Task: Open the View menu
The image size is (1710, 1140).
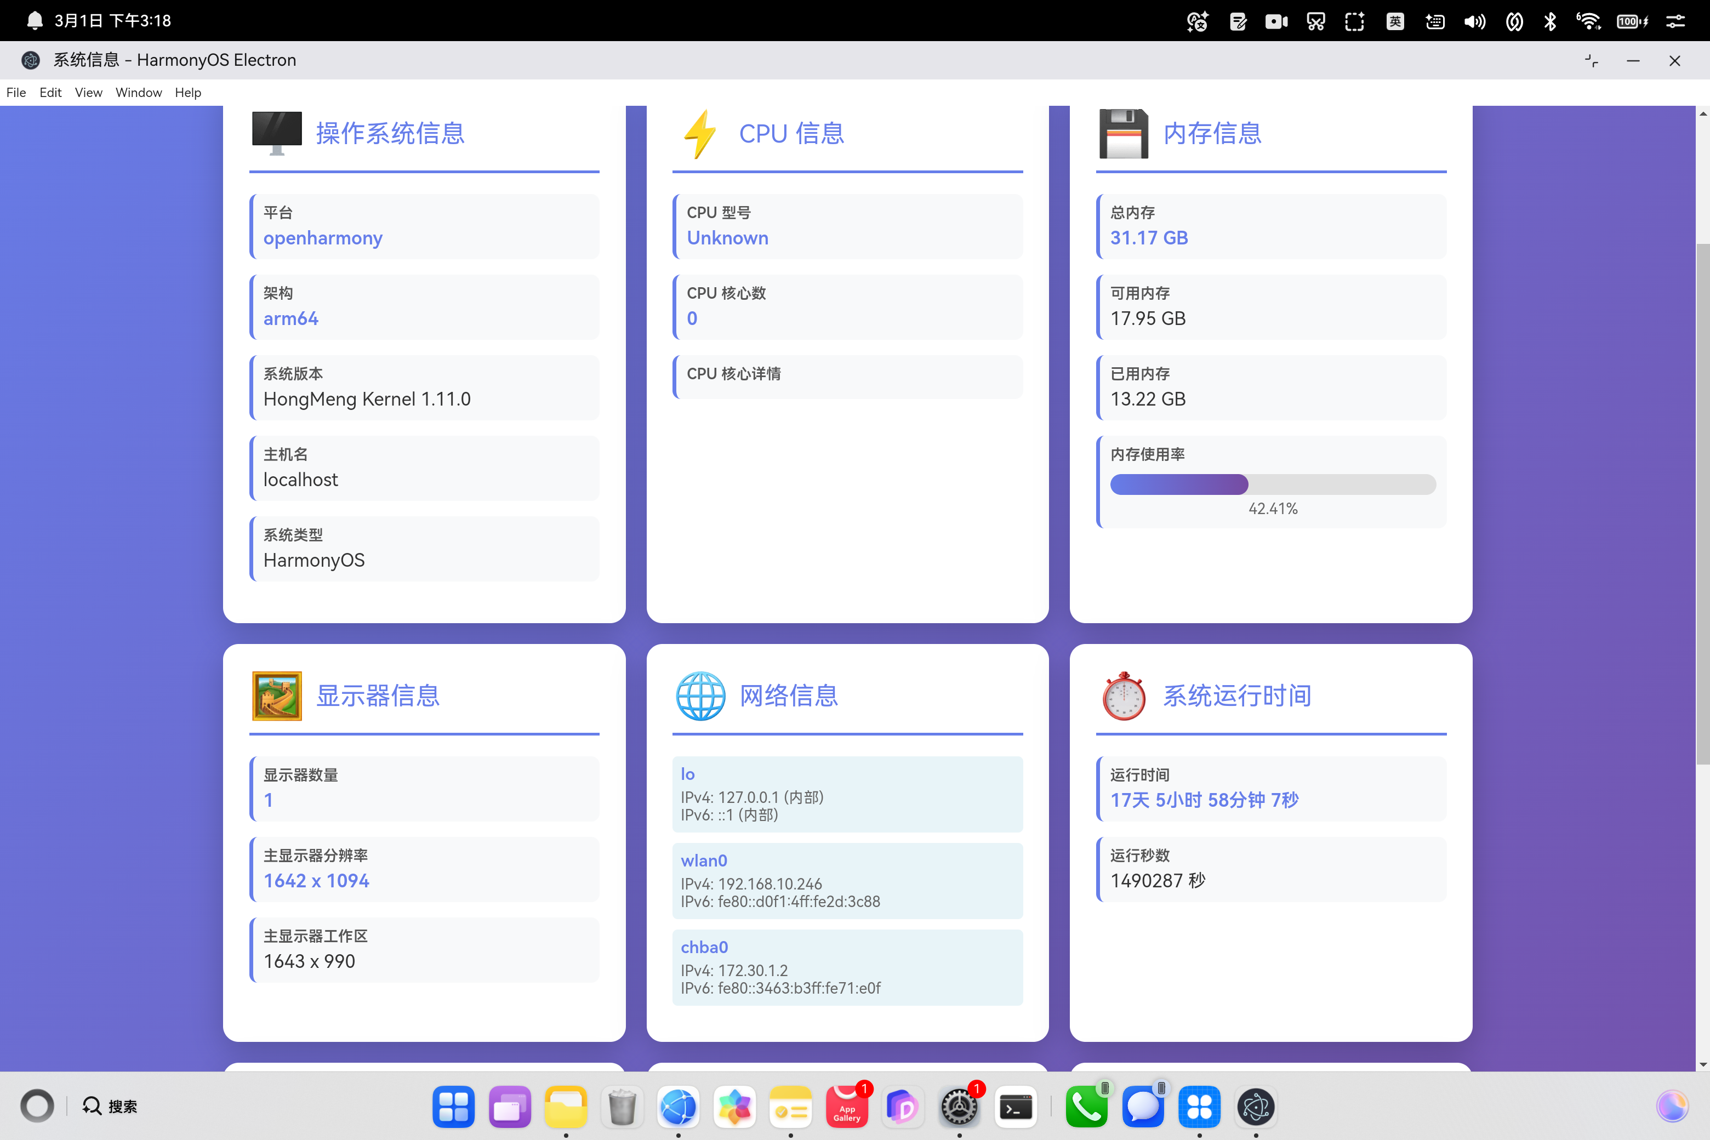Action: click(88, 92)
